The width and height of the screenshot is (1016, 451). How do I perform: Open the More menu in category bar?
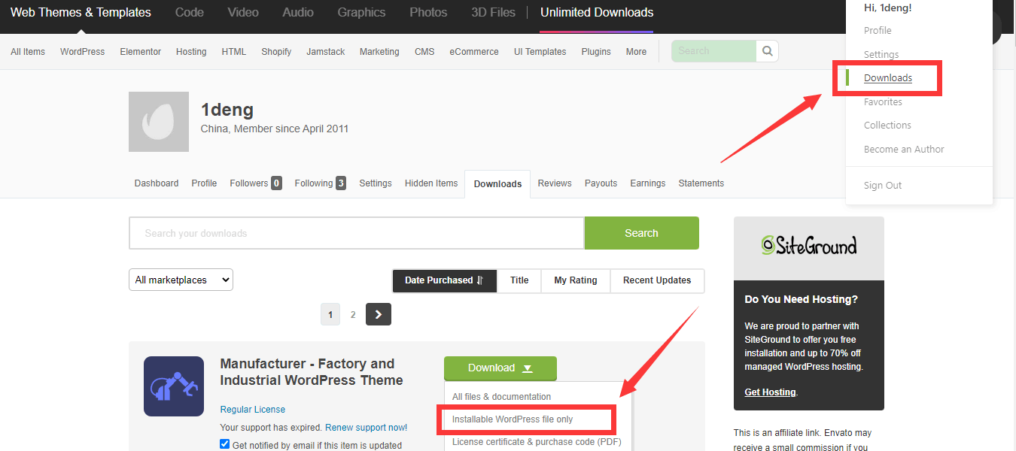point(636,52)
